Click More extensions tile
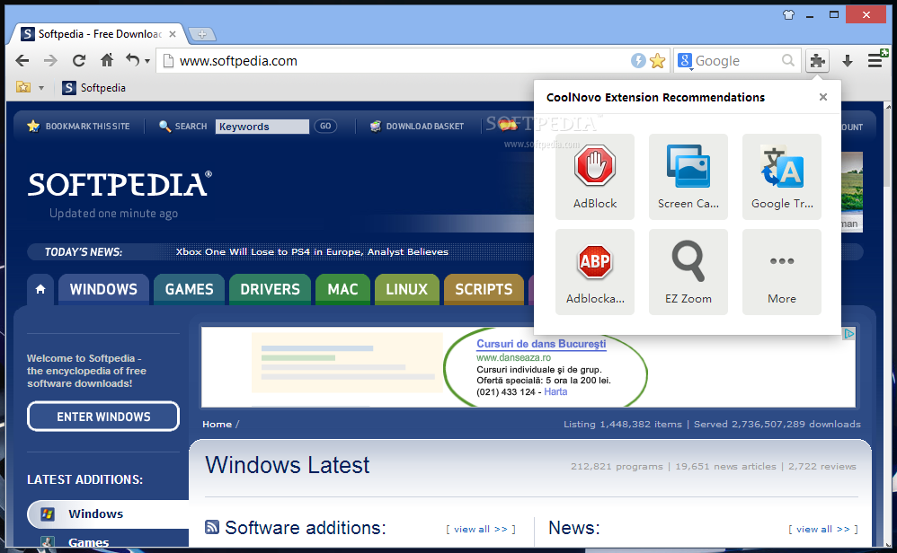The image size is (897, 553). [781, 272]
